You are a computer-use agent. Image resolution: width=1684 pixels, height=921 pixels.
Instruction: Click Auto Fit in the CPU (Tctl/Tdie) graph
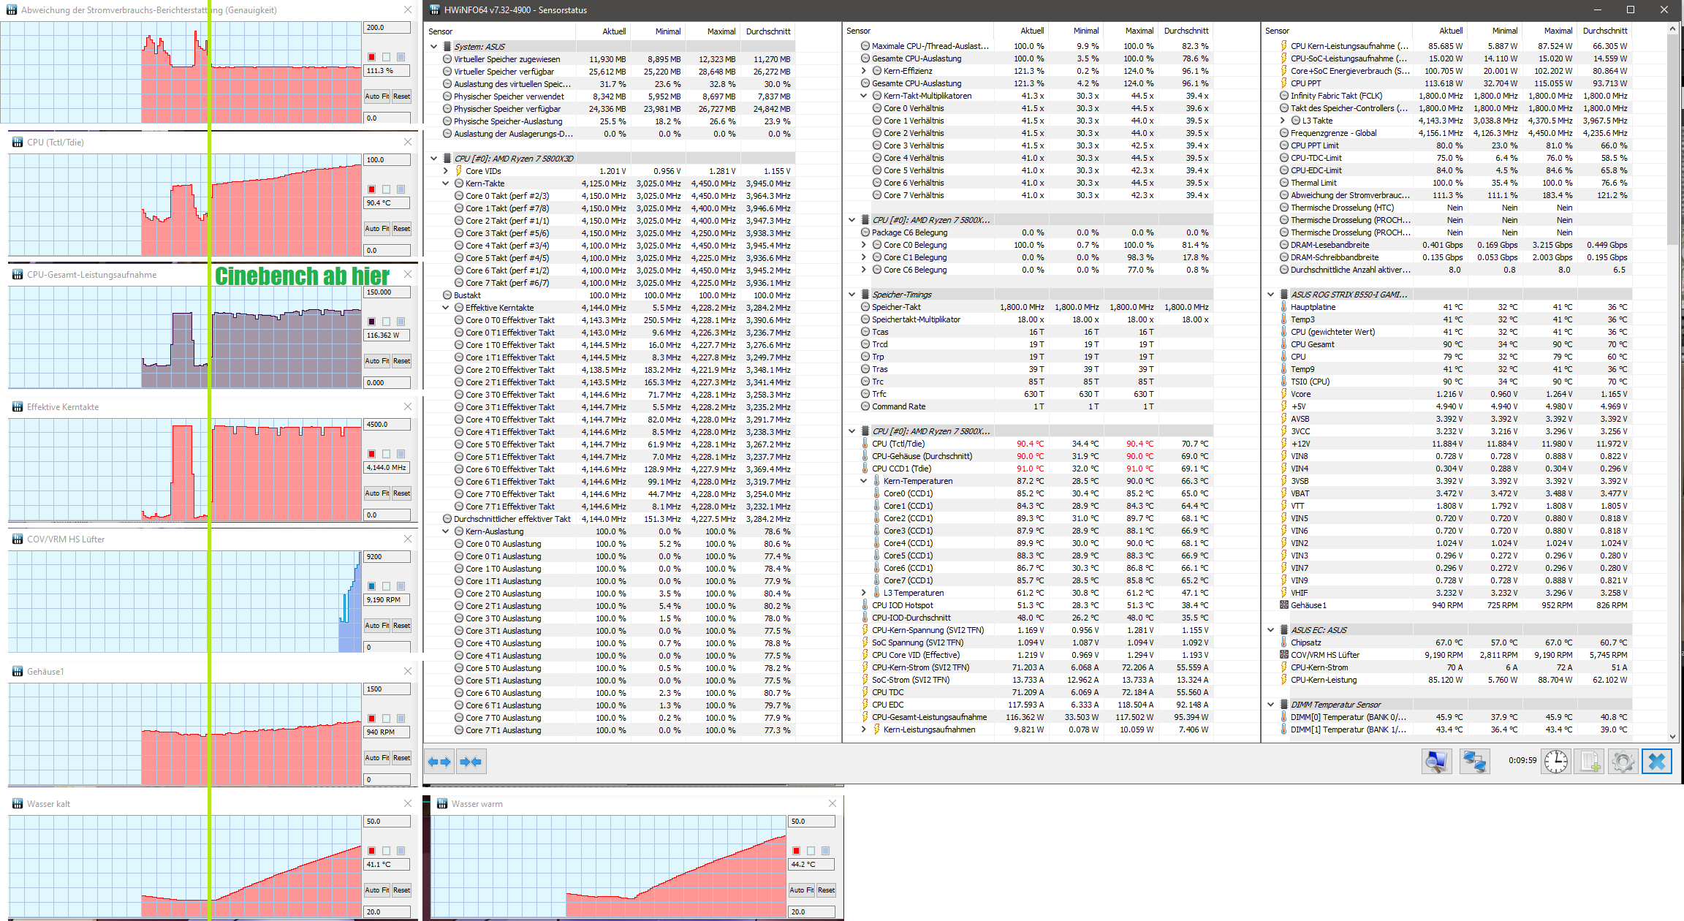click(377, 229)
